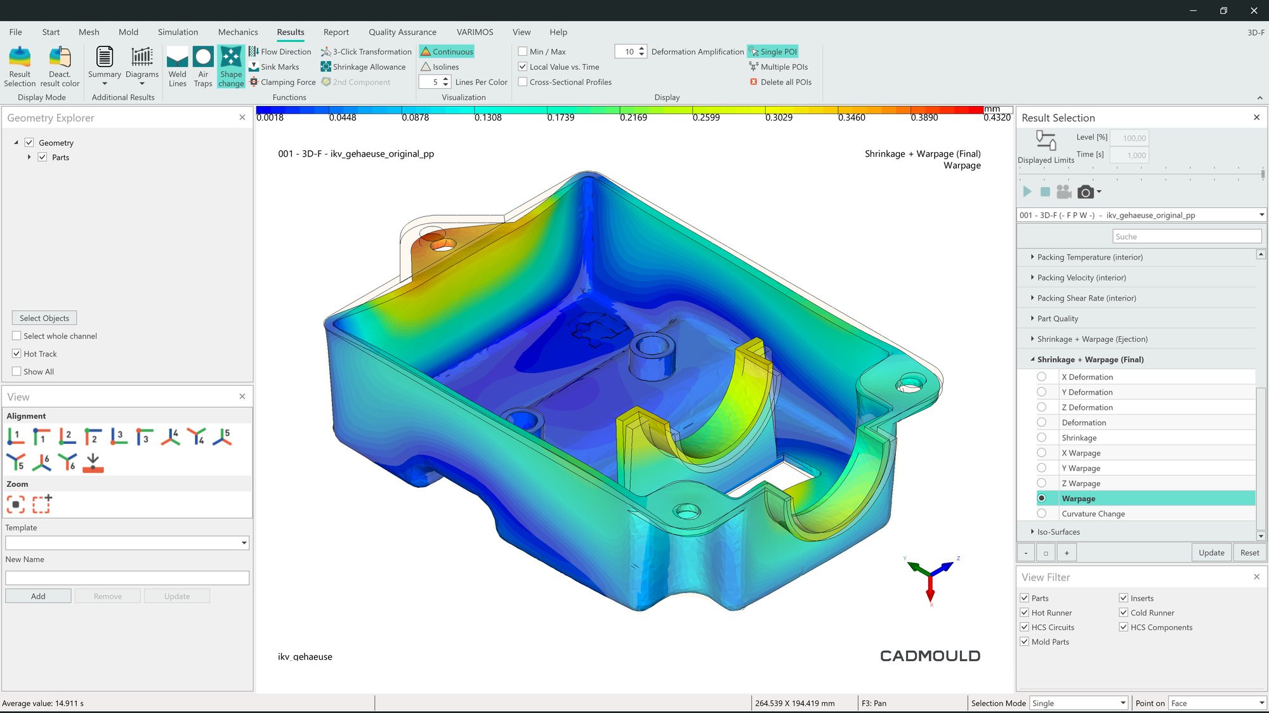Switch to the Mechanics ribbon tab

coord(238,32)
